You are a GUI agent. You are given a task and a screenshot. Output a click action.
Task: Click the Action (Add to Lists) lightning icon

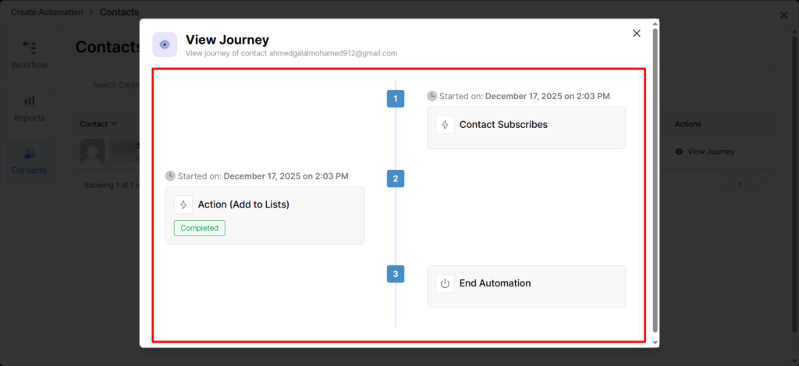point(183,204)
